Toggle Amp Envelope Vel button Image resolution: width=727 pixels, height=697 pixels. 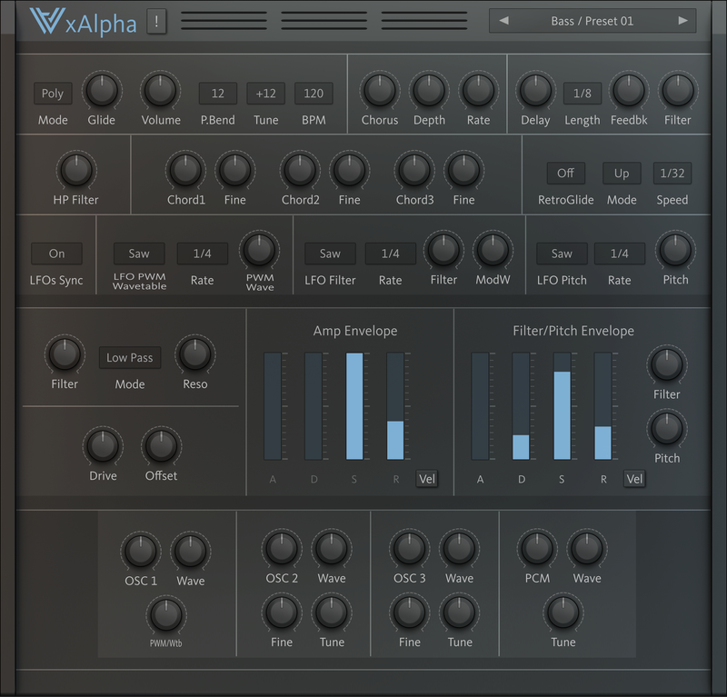point(427,479)
